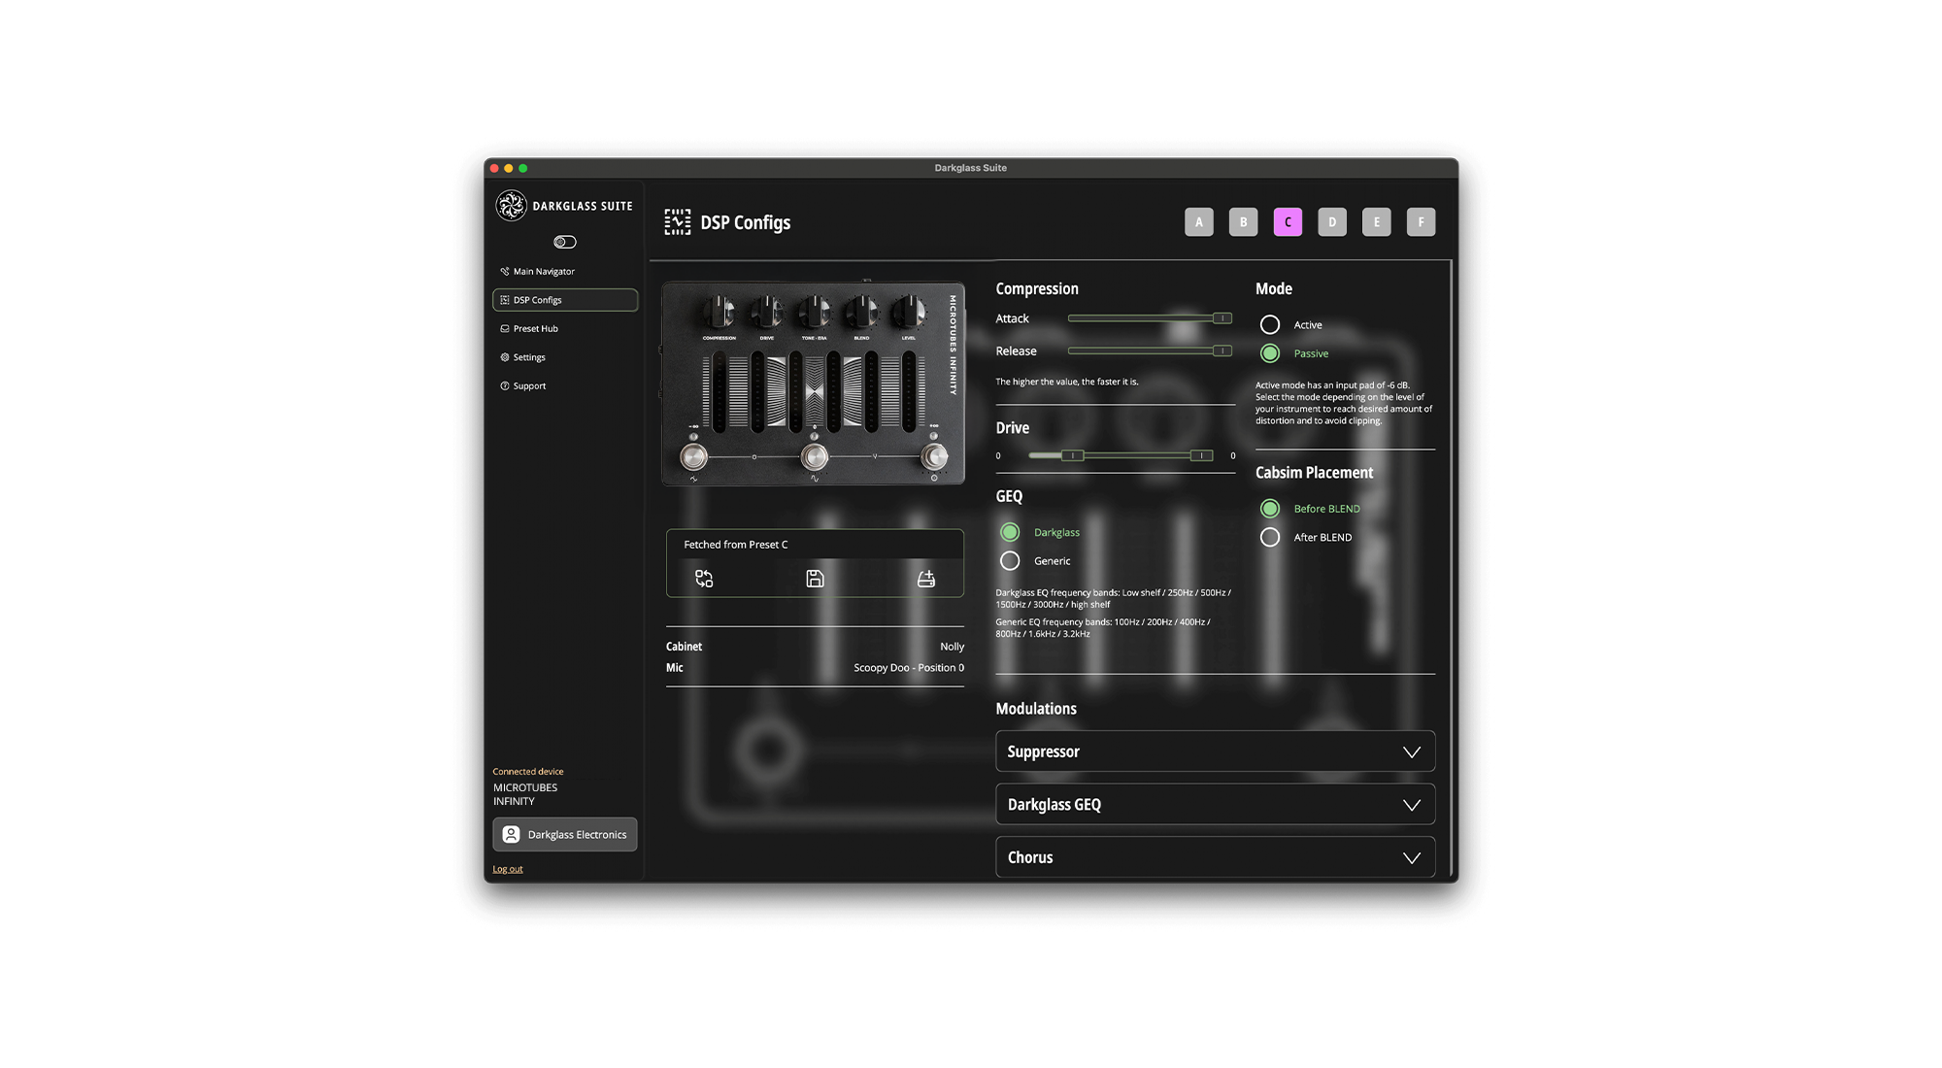Viewport: 1942px width, 1068px height.
Task: Click the Compression Attack slider handle
Action: coord(1222,318)
